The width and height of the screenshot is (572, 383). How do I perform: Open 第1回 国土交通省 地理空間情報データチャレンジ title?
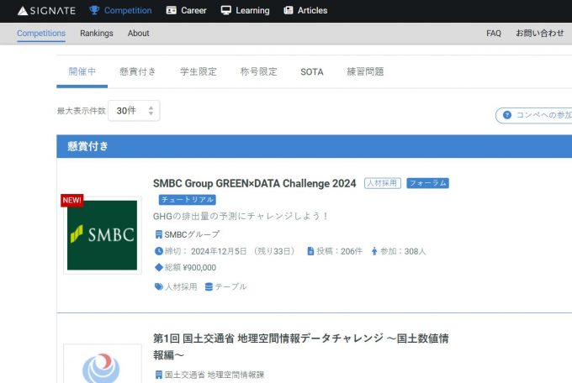point(300,347)
